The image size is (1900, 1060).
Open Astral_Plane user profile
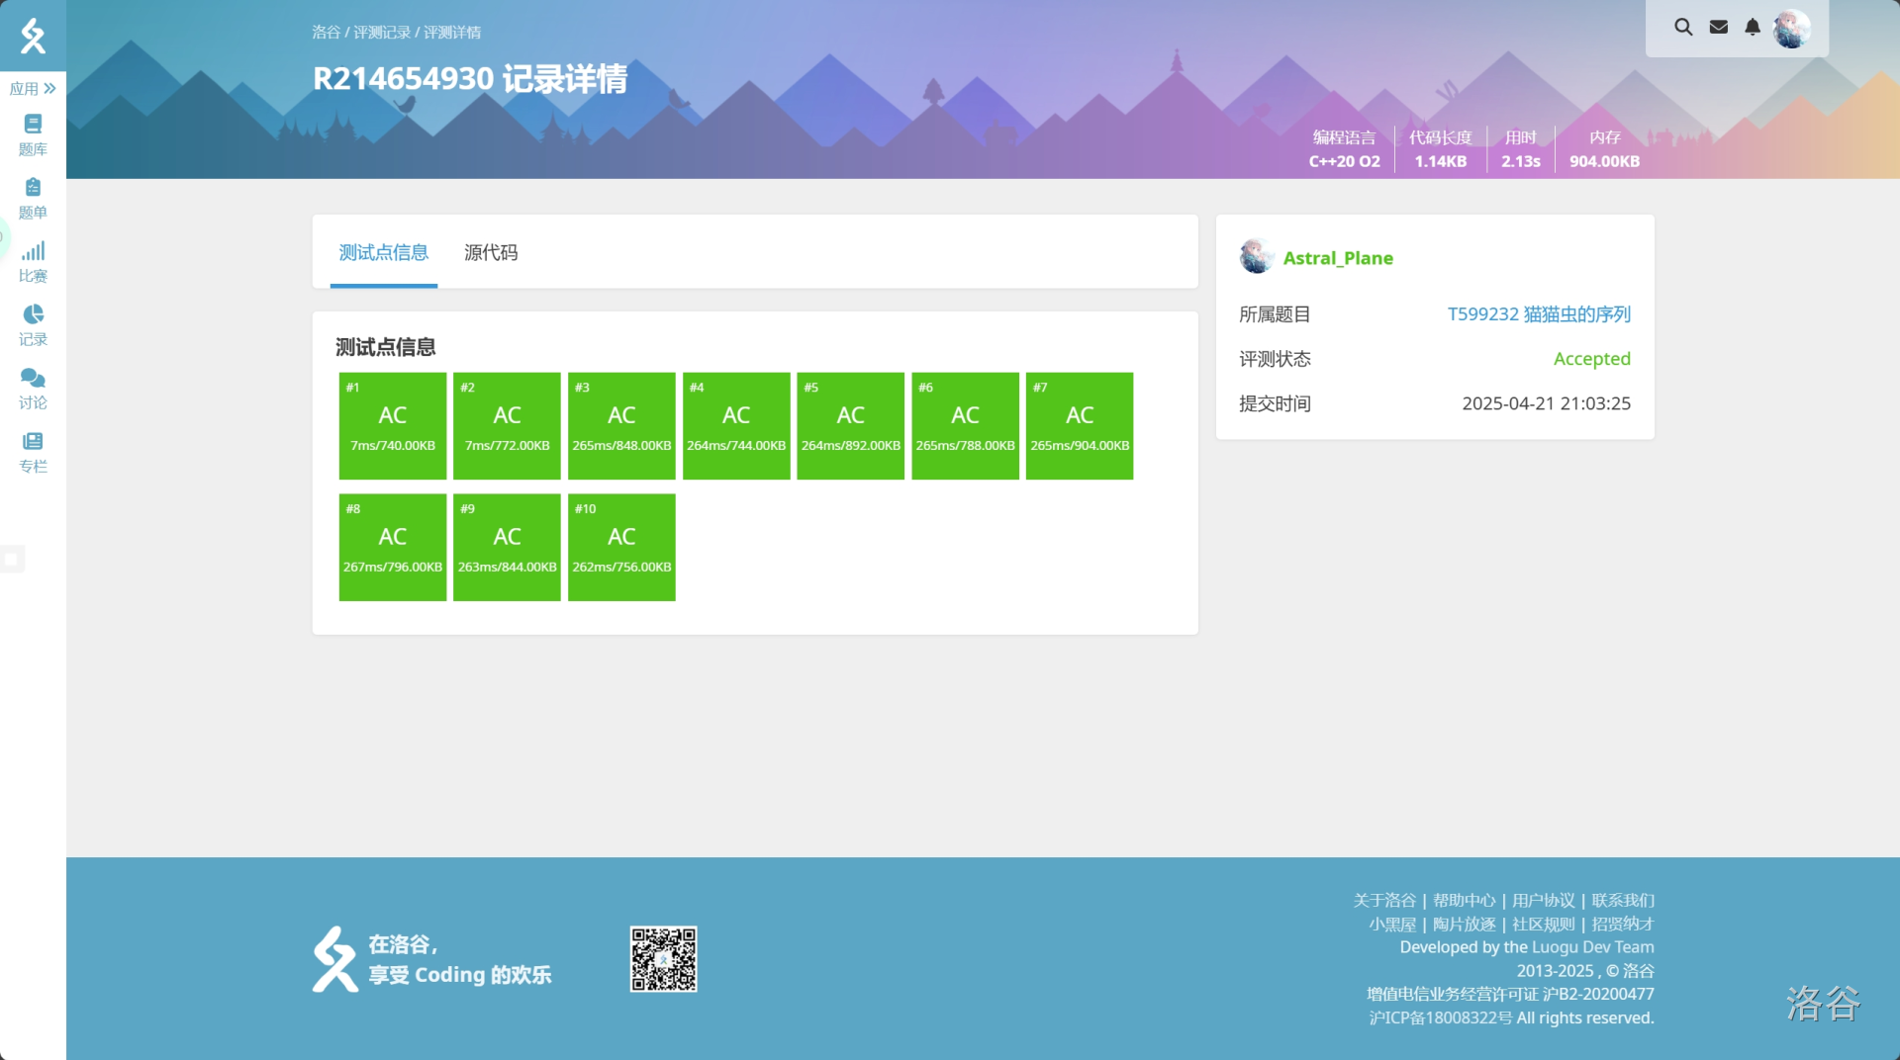[1337, 258]
